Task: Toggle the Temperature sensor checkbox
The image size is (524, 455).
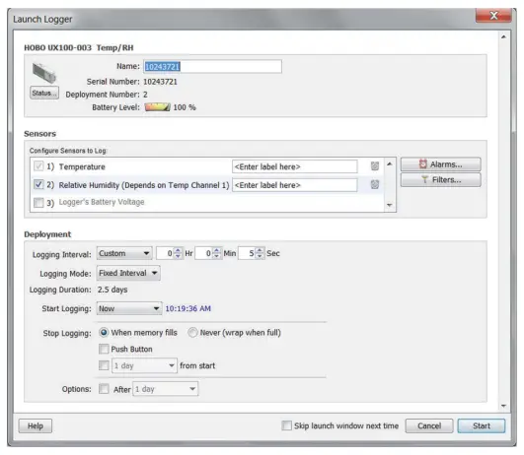Action: click(38, 166)
